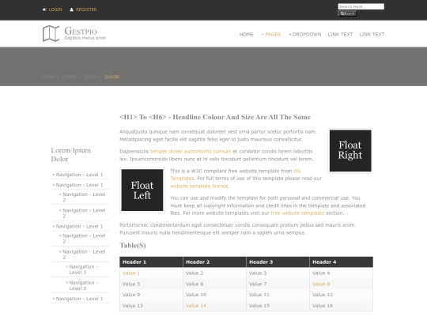Viewport: 427px width, 320px height.
Task: Open the free website templates link
Action: [x=297, y=213]
